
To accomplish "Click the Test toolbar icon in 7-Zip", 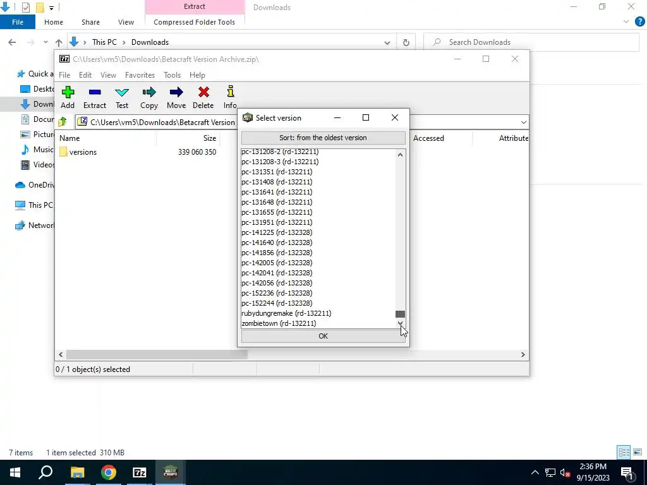I will click(122, 97).
